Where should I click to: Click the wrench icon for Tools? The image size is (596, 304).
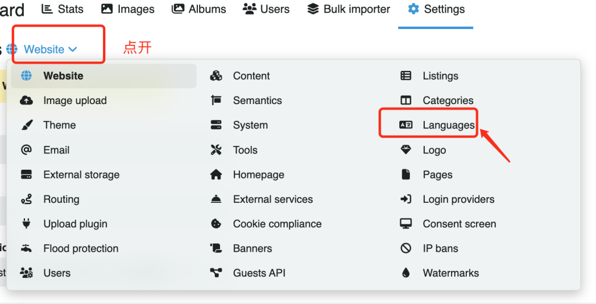[x=216, y=150]
